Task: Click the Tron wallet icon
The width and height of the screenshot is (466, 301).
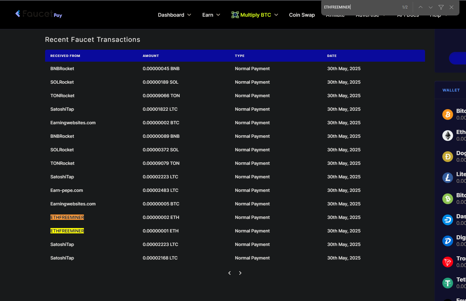Action: click(448, 262)
